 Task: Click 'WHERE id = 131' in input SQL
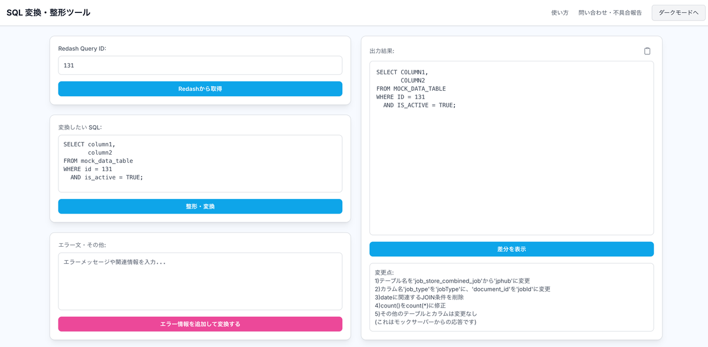(88, 169)
